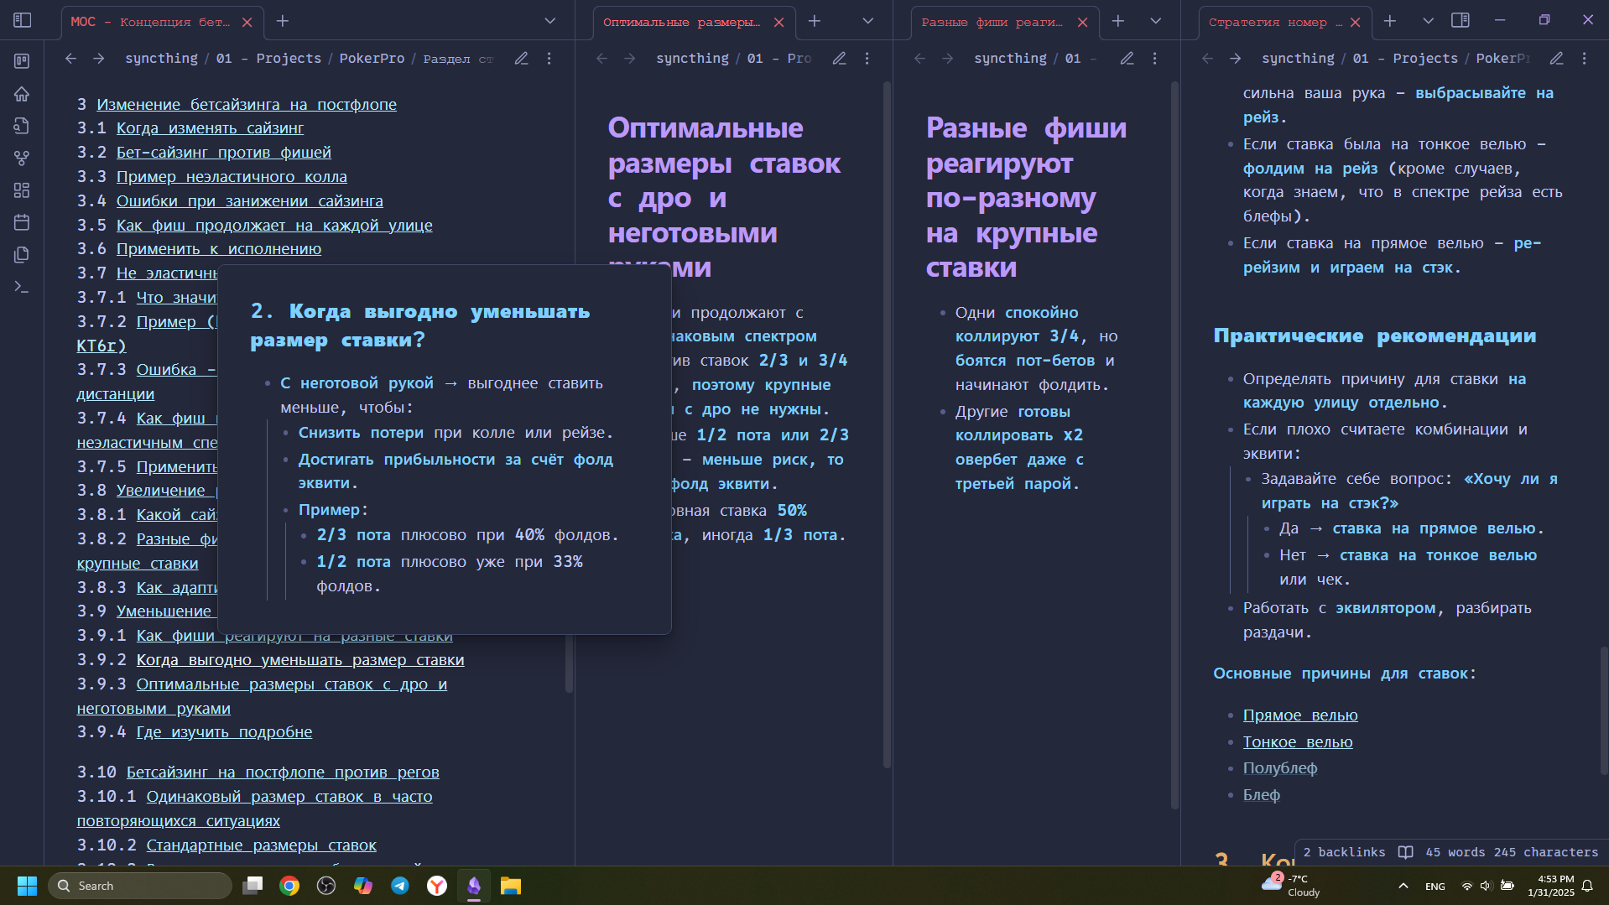Expand the tab list for Оптимальные размеры pane

pyautogui.click(x=867, y=21)
